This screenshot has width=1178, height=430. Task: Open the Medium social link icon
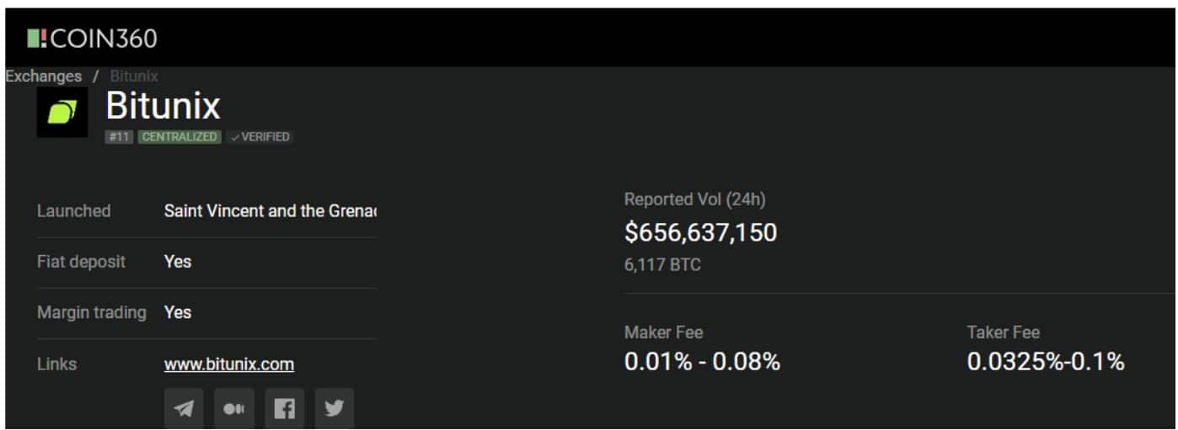[233, 408]
